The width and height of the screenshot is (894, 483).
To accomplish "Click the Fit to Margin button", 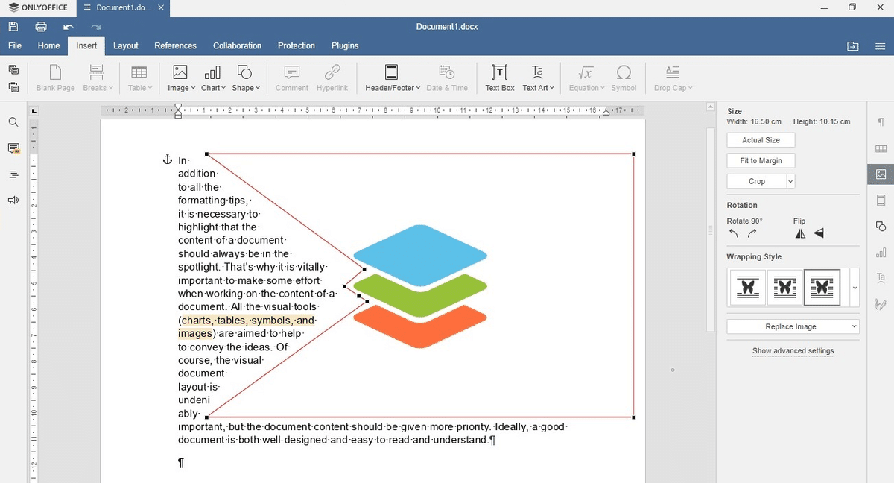I will tap(761, 161).
